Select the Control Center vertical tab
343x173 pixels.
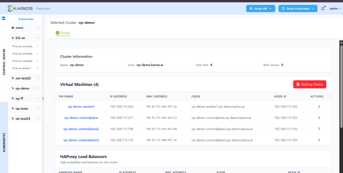[x=4, y=62]
